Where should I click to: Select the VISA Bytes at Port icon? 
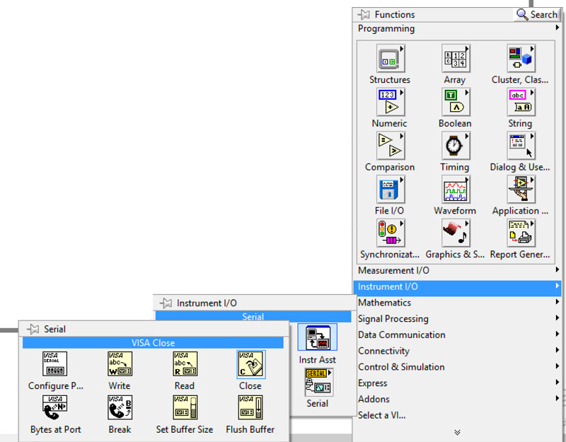(x=55, y=408)
